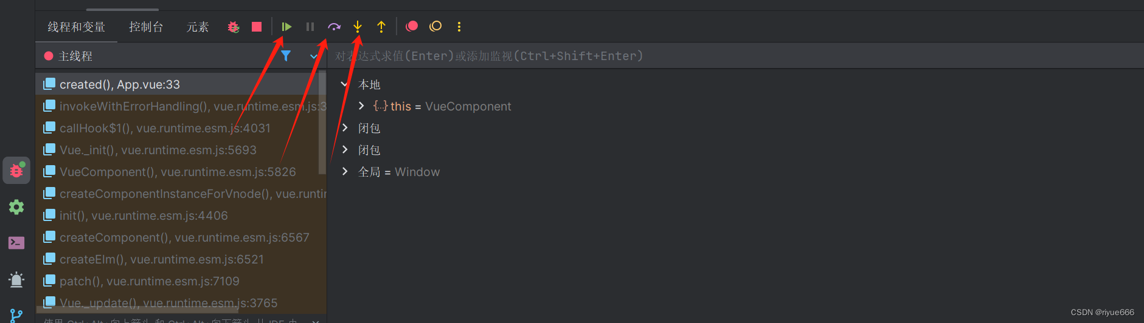Expand the 全局 = Window node
The height and width of the screenshot is (323, 1144).
pyautogui.click(x=345, y=171)
